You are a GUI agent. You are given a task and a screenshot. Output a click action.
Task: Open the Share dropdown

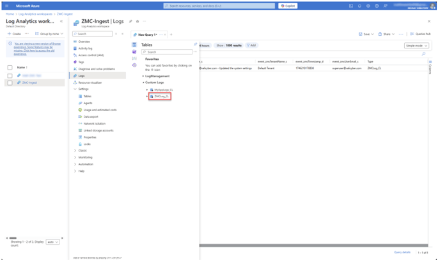tap(386, 34)
